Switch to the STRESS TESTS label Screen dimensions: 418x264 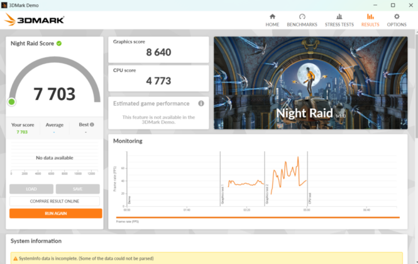click(x=339, y=25)
